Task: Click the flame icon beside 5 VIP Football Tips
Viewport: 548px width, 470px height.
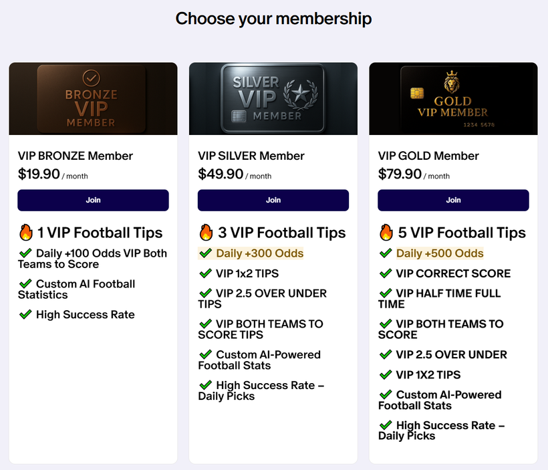Action: [386, 233]
